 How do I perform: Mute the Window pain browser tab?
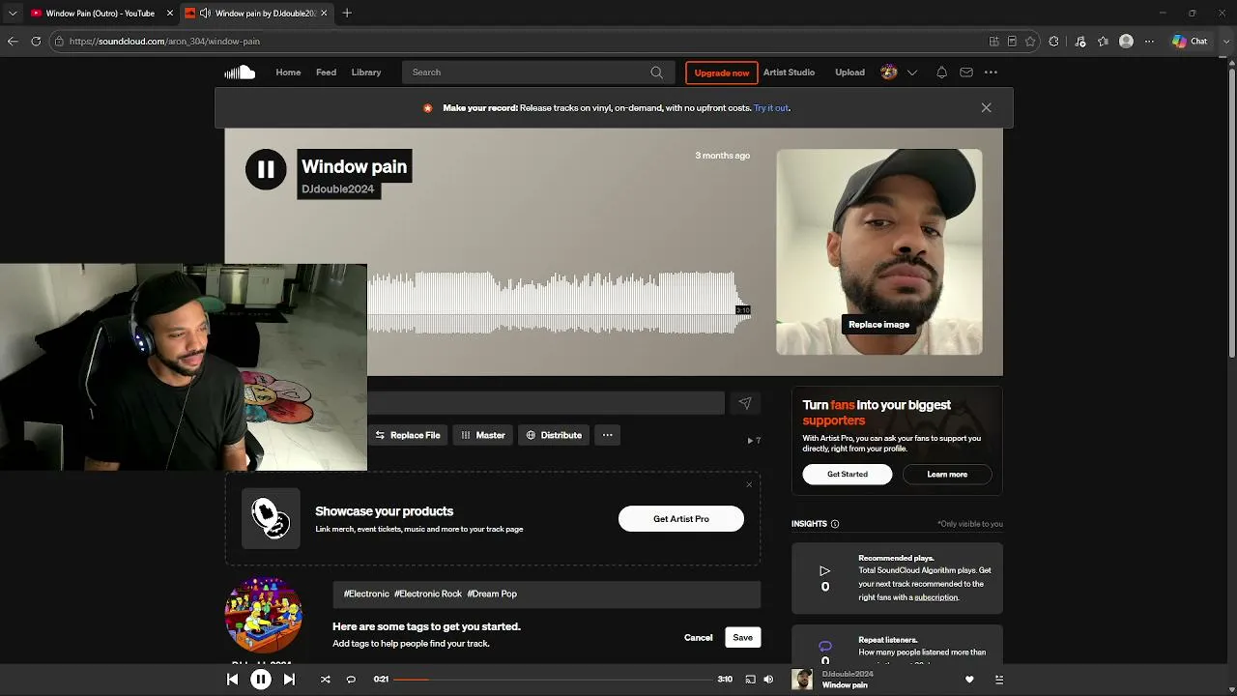[205, 14]
